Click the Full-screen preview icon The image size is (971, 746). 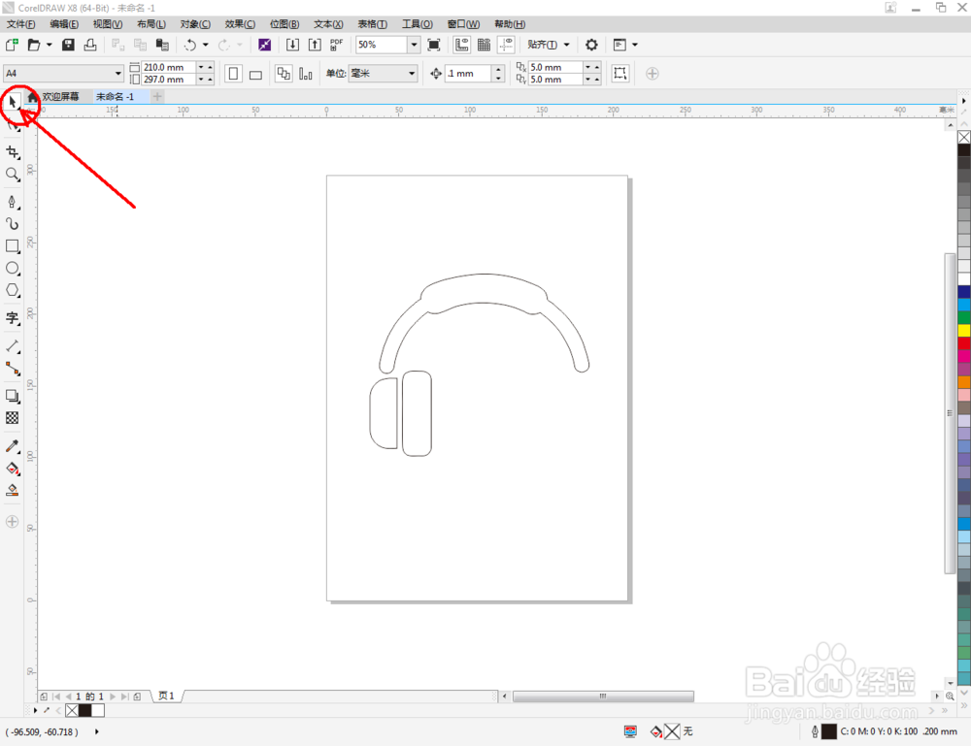[434, 45]
